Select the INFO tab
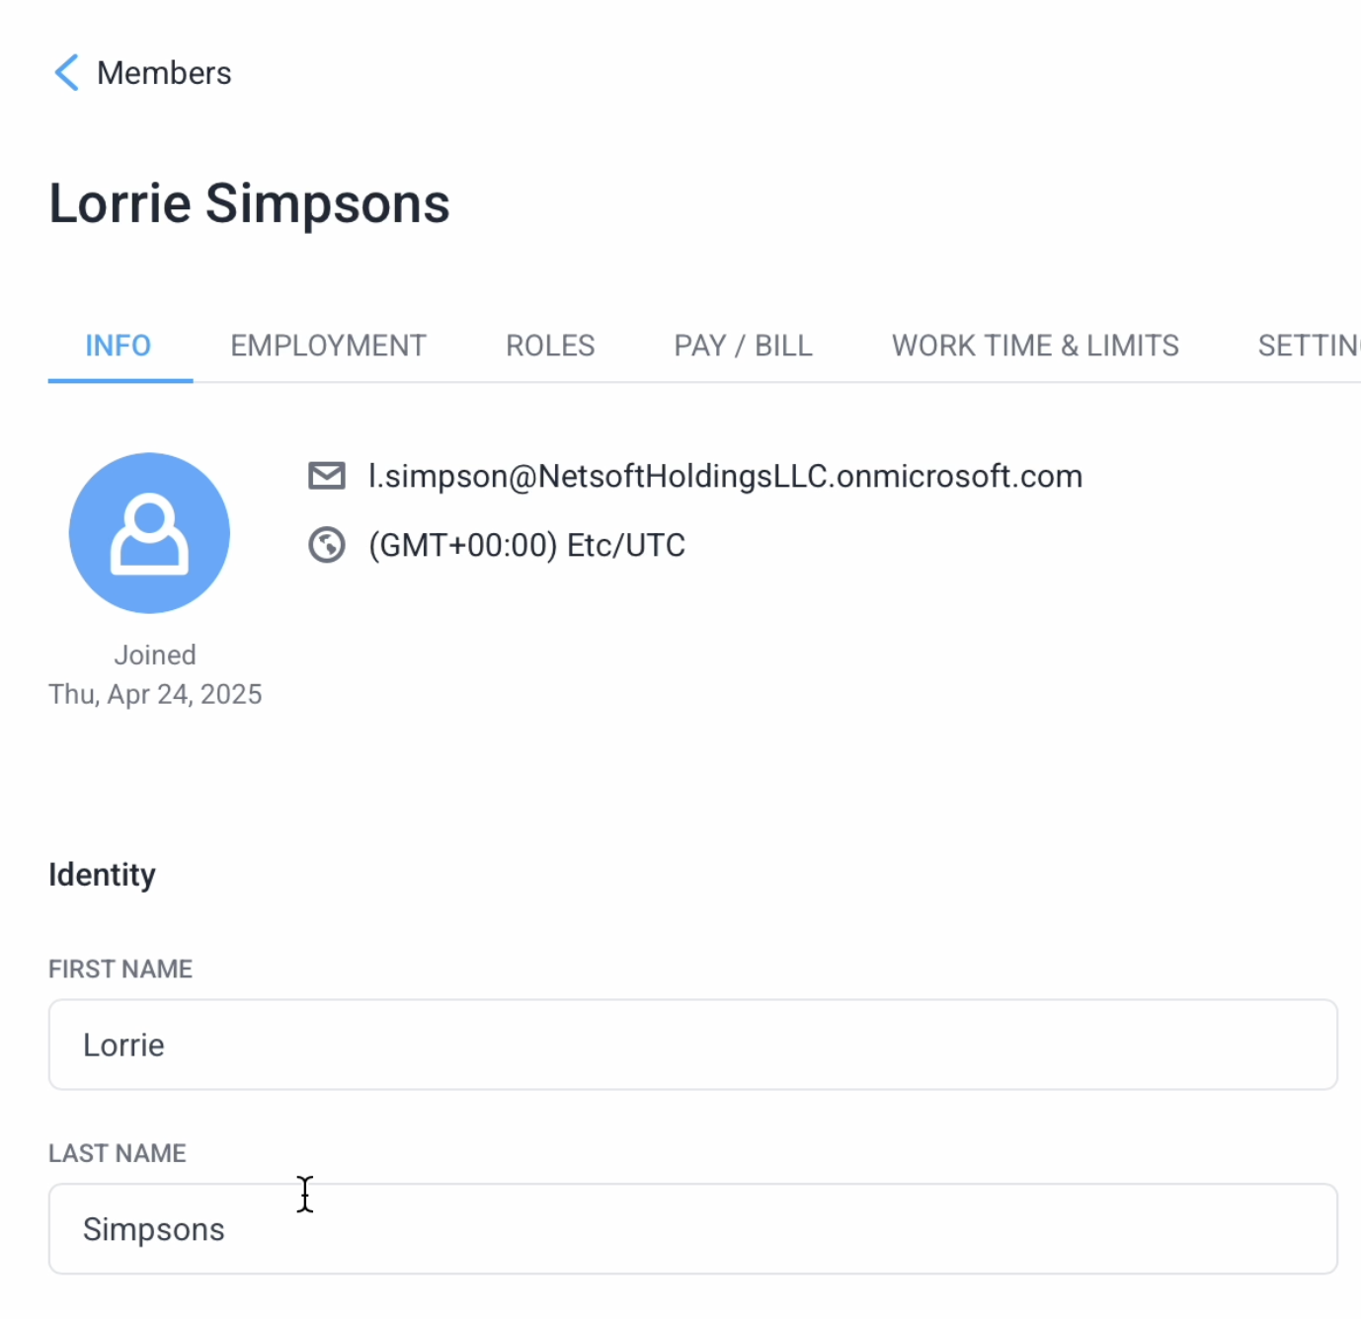 (x=119, y=346)
